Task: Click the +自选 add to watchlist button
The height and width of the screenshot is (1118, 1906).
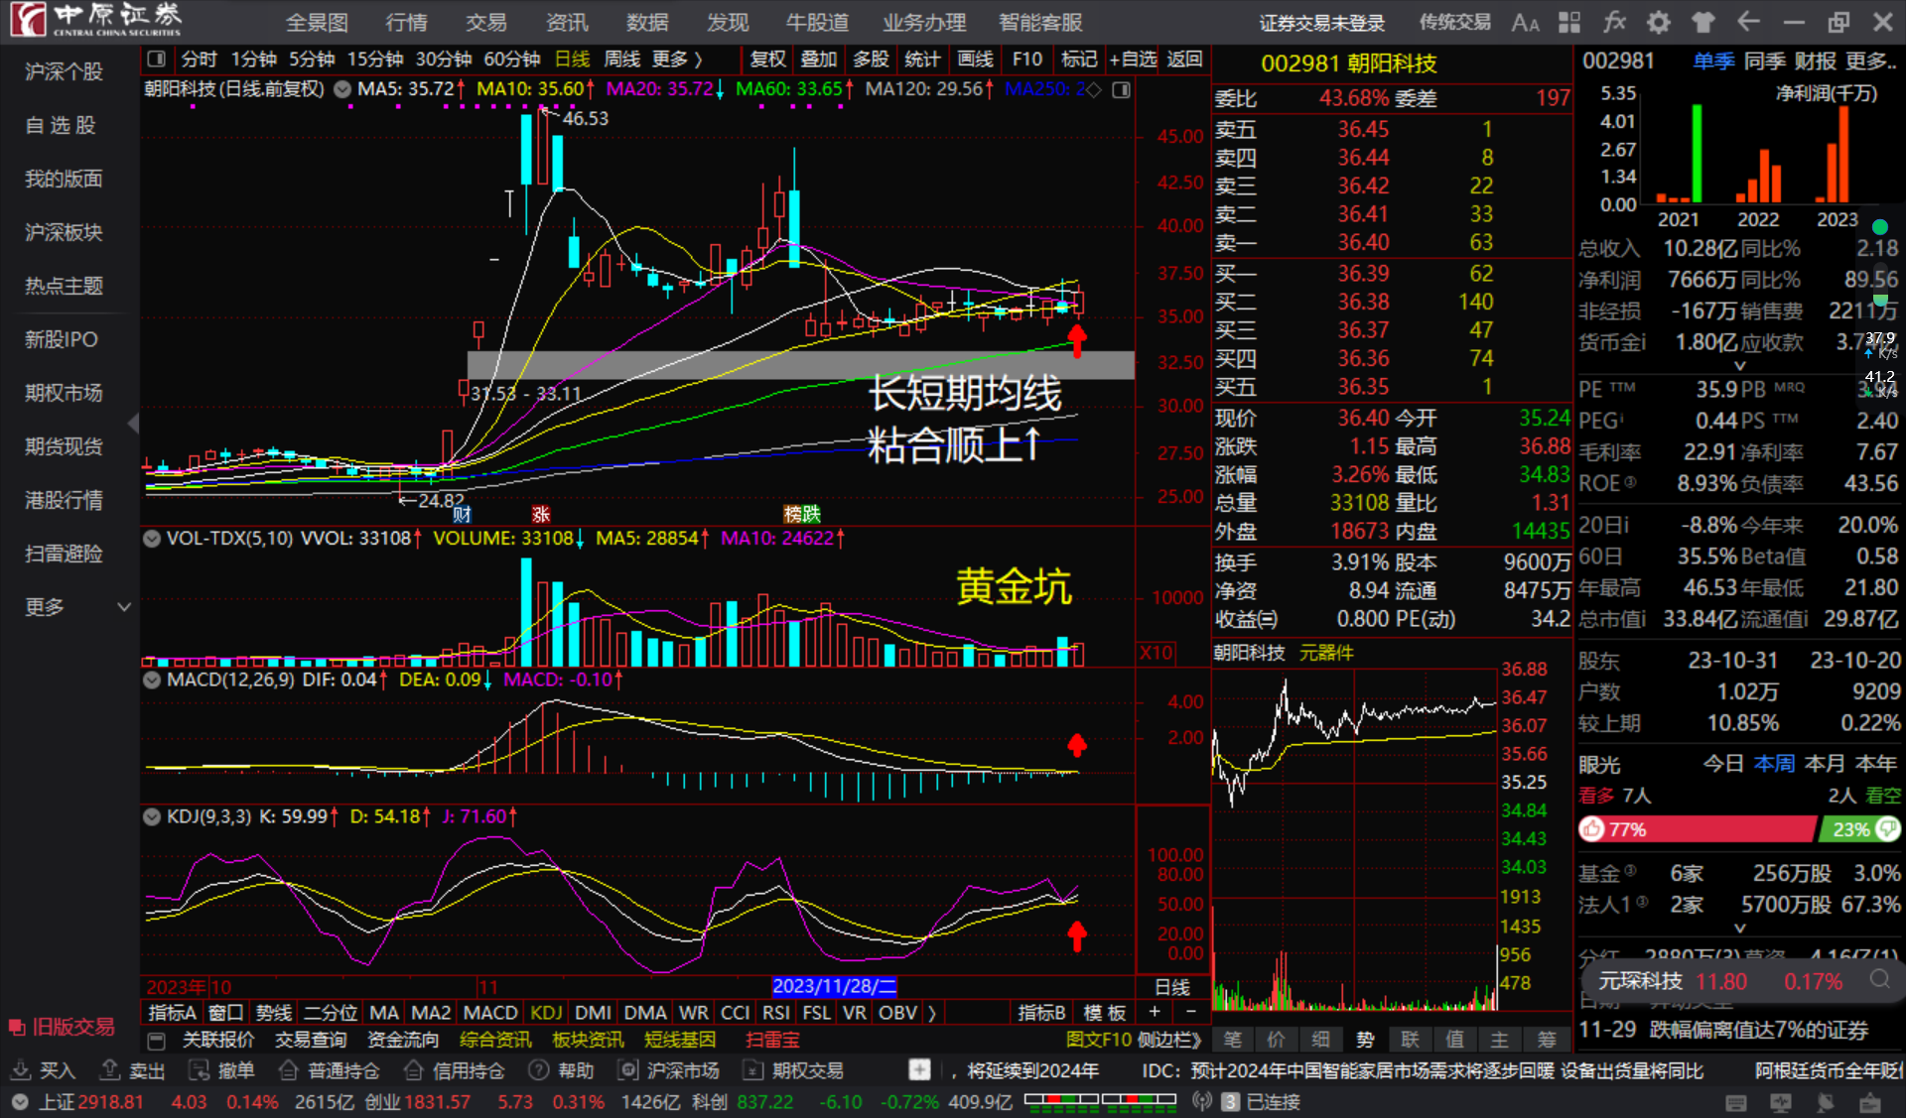Action: (x=1133, y=60)
